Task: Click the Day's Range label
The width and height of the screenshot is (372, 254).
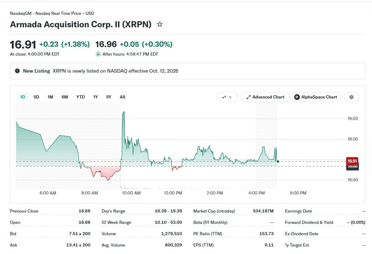Action: point(114,211)
